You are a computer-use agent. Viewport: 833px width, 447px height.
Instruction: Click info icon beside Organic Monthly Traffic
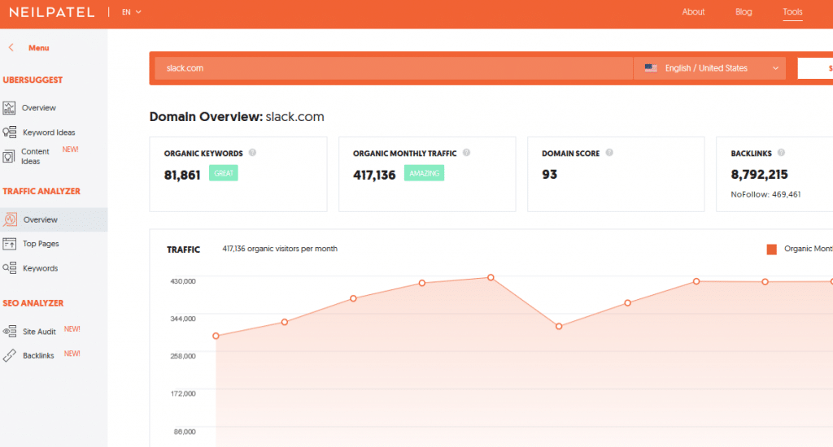click(466, 153)
